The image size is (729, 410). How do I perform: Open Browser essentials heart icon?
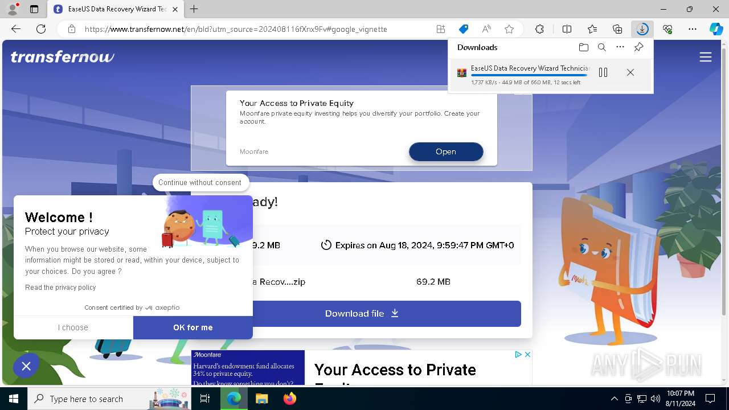point(667,29)
